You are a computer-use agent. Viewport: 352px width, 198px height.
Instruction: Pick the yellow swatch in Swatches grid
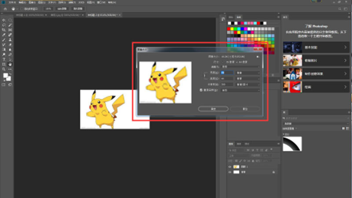pos(232,29)
